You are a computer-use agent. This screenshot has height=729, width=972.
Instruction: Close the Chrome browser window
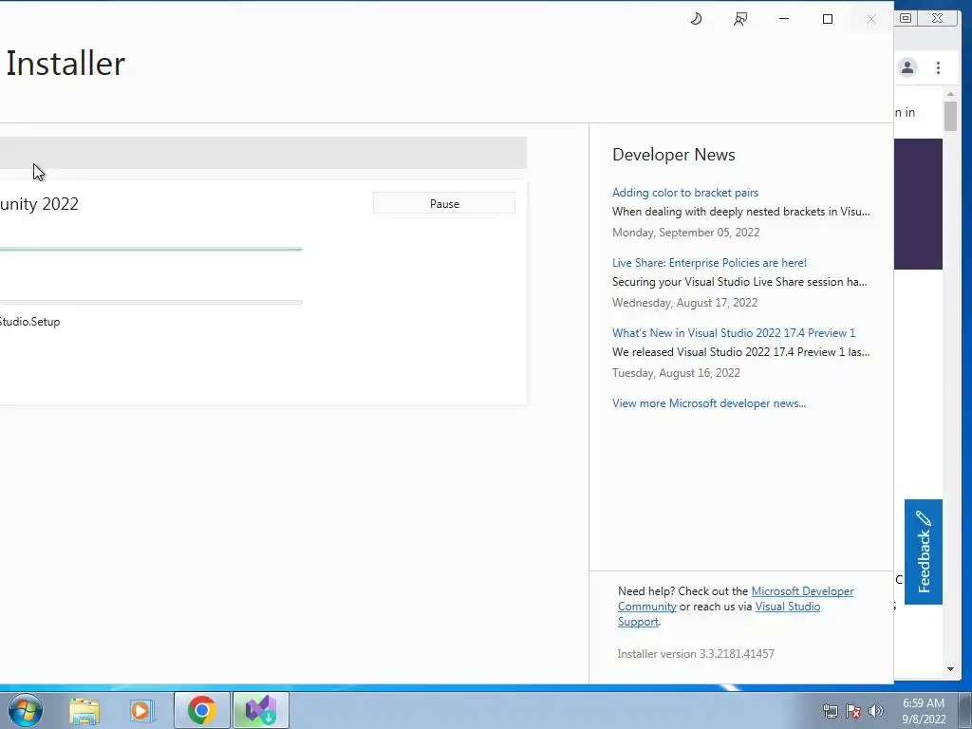click(937, 19)
